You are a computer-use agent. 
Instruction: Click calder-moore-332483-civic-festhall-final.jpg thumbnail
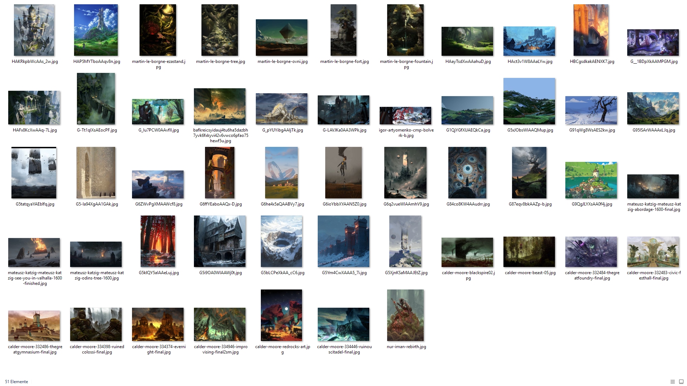(x=653, y=252)
